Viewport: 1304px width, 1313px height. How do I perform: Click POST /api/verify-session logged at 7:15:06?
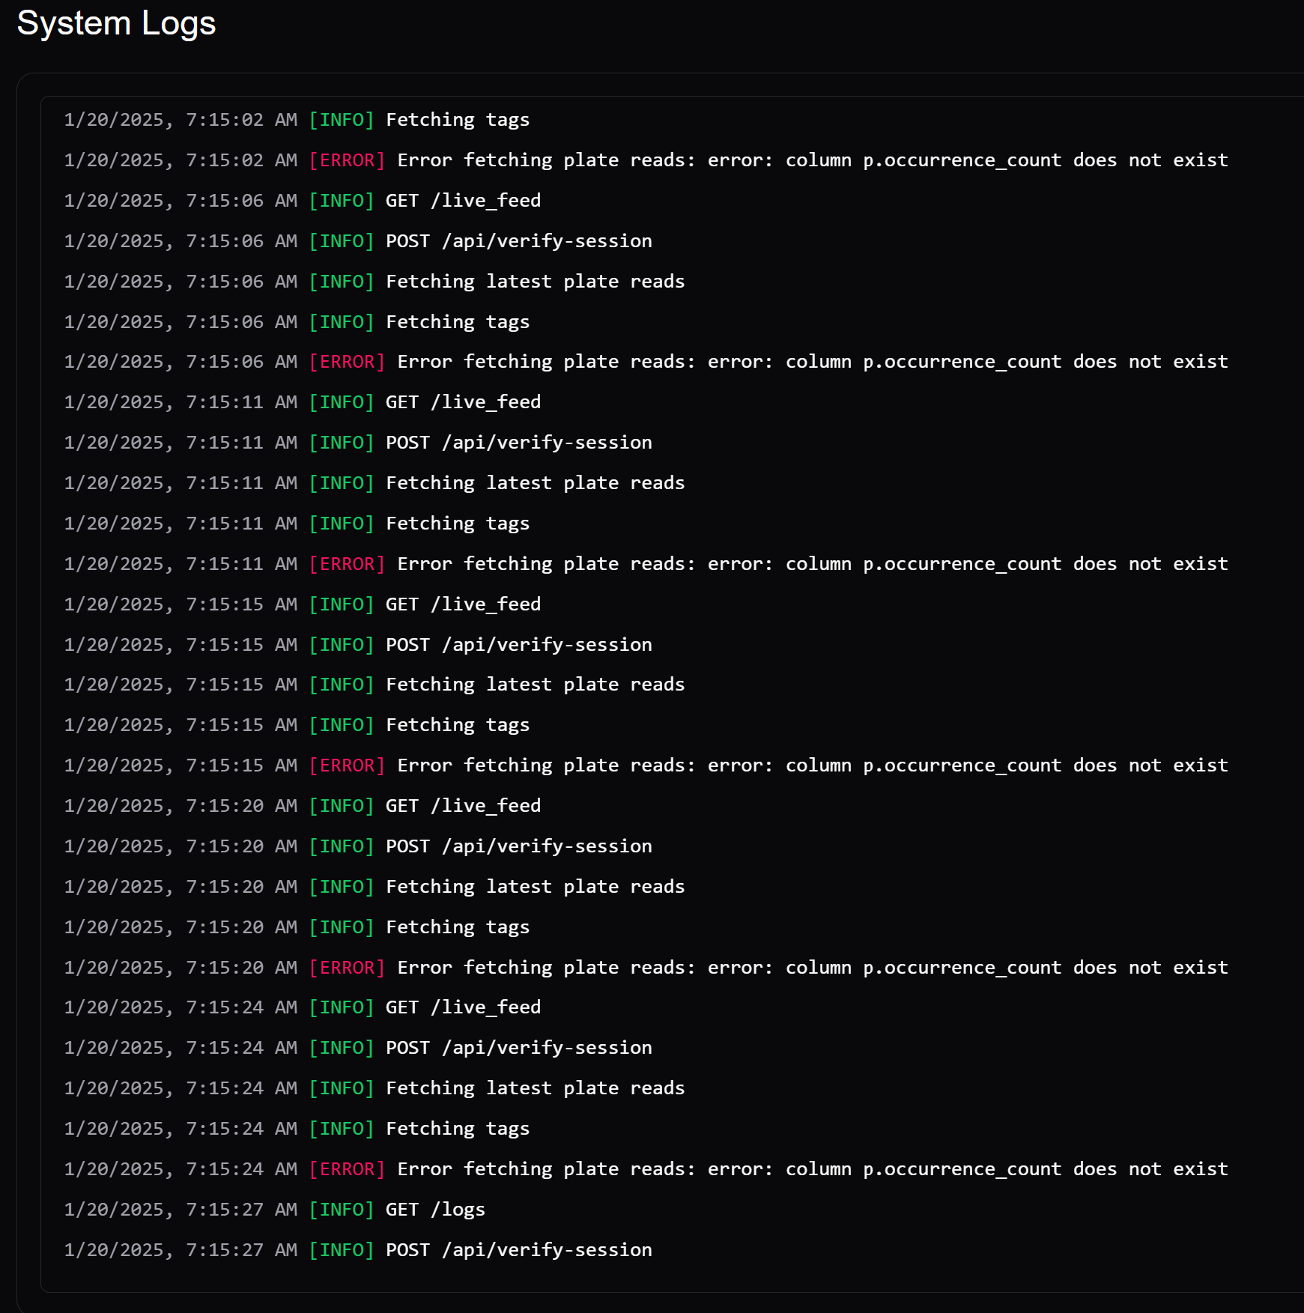(518, 241)
